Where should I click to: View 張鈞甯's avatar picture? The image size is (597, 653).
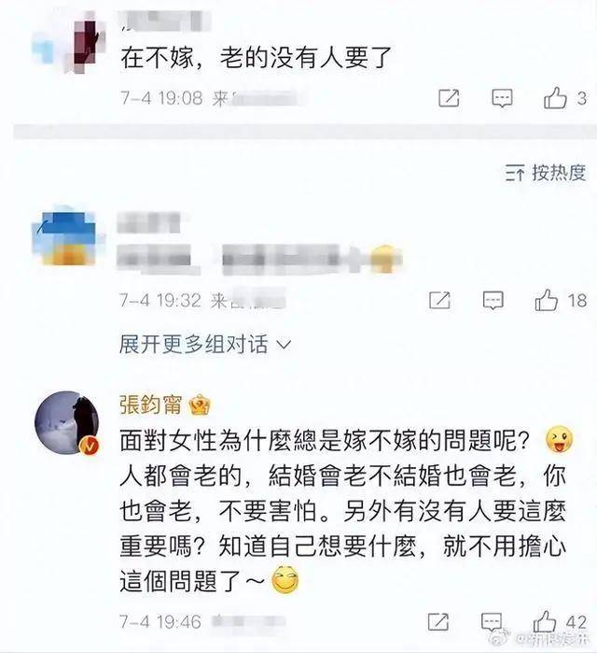point(66,422)
